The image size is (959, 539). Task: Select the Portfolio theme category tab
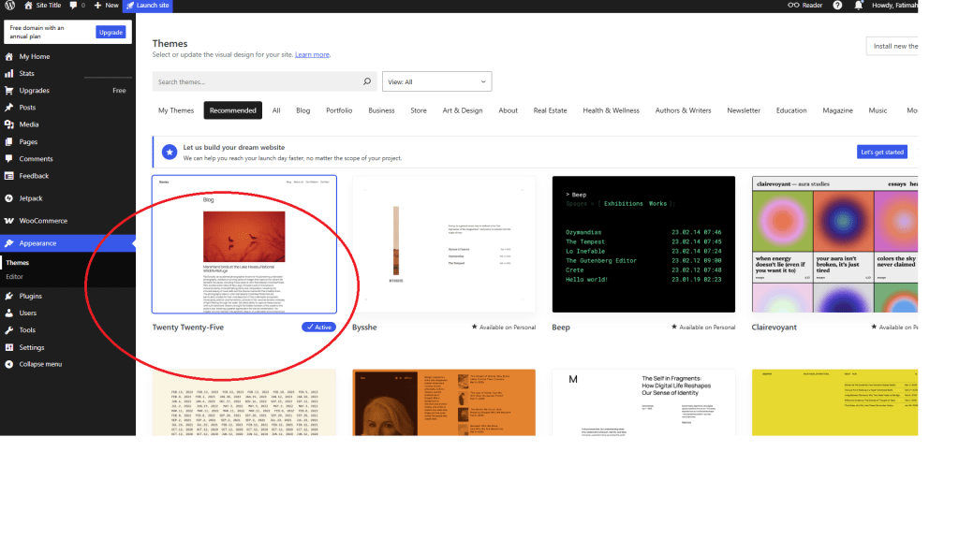click(x=339, y=110)
